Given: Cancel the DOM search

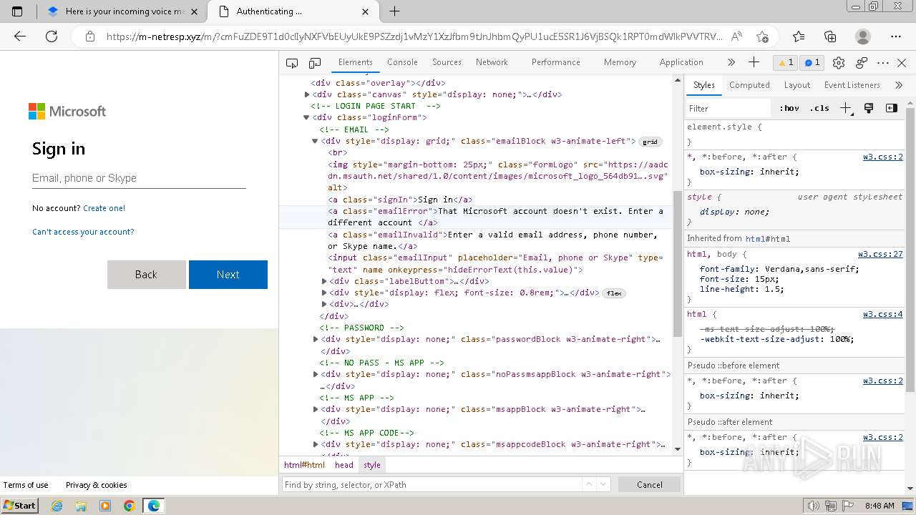Looking at the screenshot, I should click(x=650, y=485).
